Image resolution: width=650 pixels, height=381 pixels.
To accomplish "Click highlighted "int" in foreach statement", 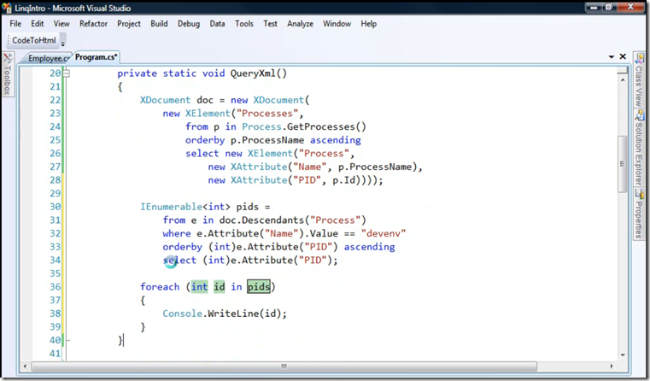I will 199,287.
